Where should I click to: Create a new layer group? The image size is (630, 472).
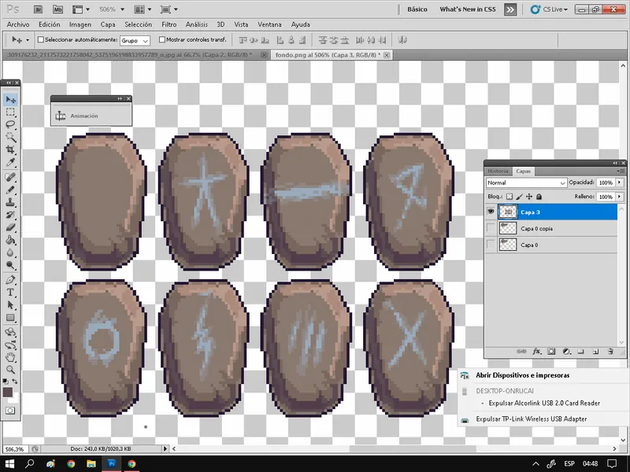(580, 352)
